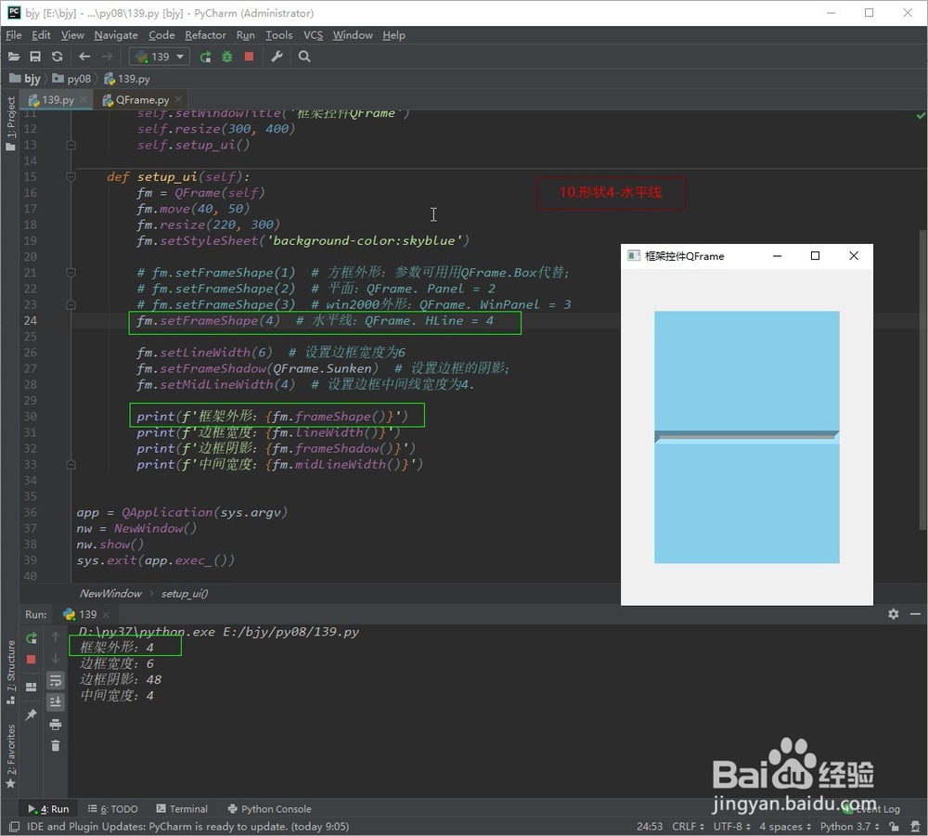Screen dimensions: 928x836
Task: Rerun 139 in the Run panel
Action: coord(32,637)
